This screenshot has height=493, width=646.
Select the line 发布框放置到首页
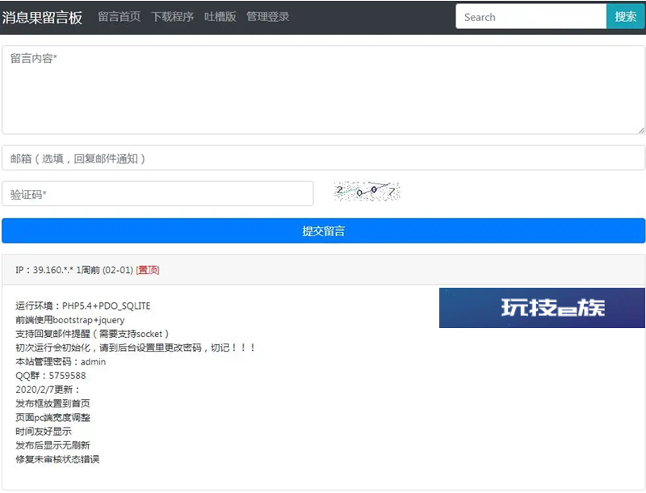52,403
